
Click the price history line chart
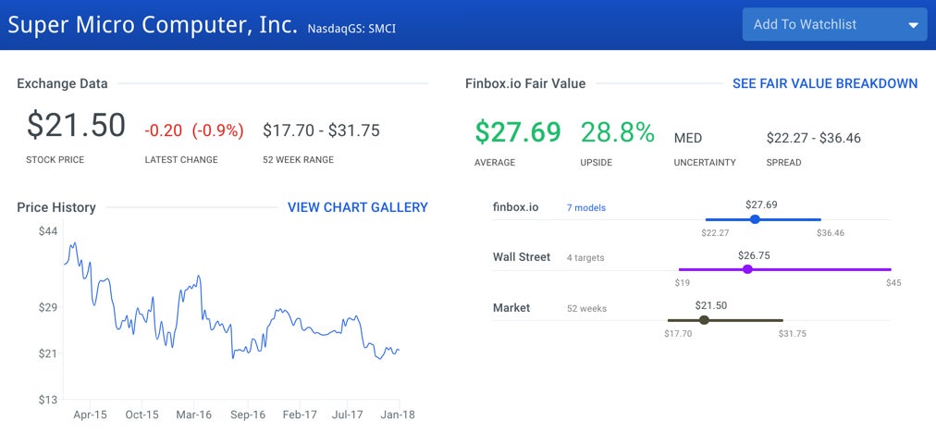click(x=229, y=315)
